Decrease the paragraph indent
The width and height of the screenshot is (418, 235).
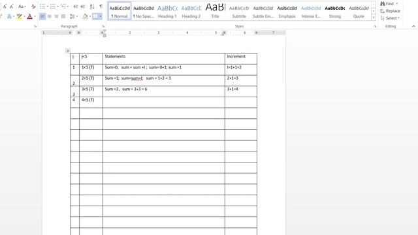click(76, 7)
